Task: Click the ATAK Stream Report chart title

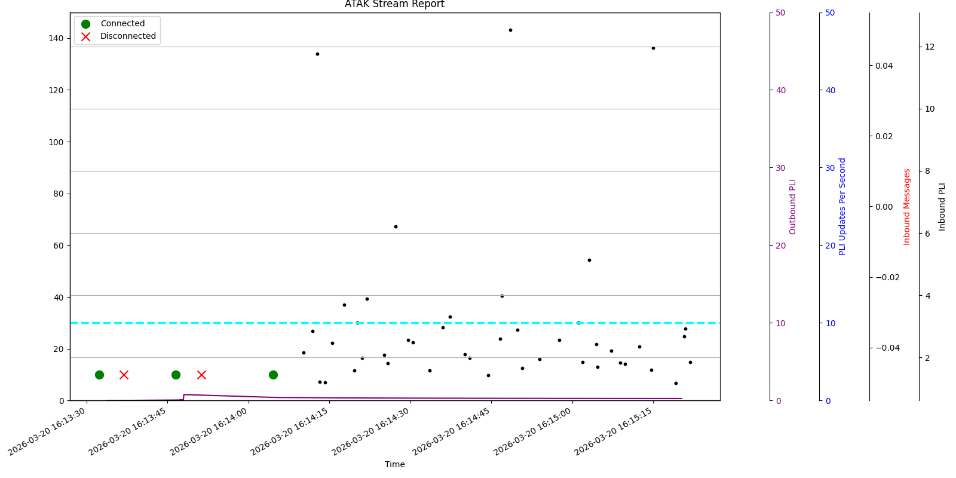Action: pos(394,5)
